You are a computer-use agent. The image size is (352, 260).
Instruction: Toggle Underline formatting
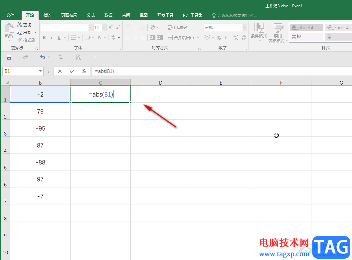(59, 38)
